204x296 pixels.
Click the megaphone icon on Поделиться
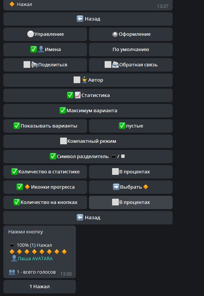tap(34, 64)
